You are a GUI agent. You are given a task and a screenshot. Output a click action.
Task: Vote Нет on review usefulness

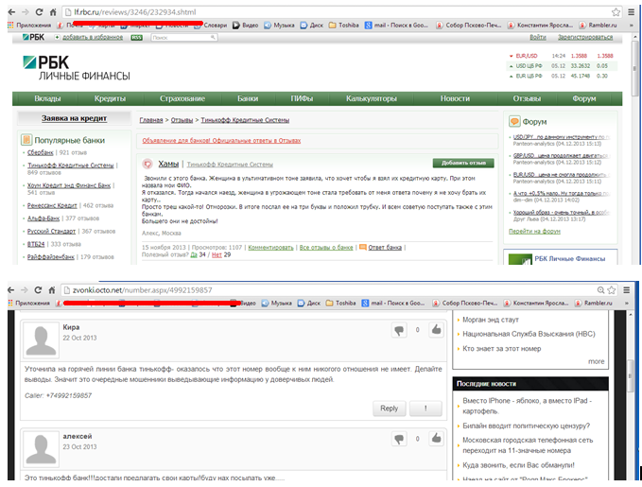(x=217, y=254)
